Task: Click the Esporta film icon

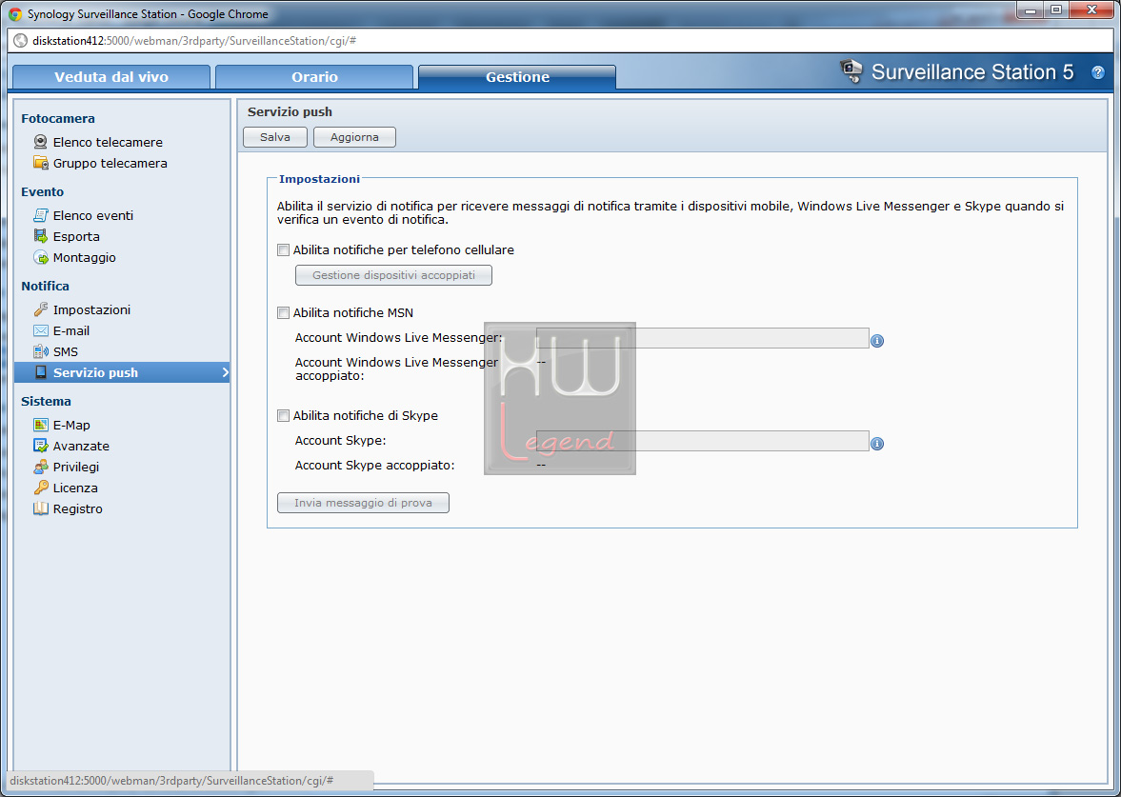Action: tap(41, 236)
